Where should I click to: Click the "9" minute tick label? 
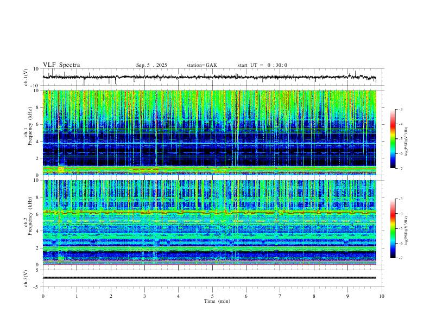(347, 296)
